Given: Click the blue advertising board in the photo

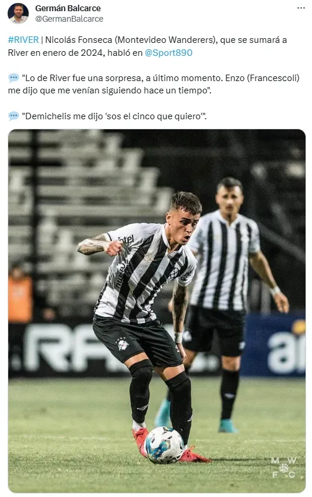Looking at the screenshot, I should [274, 345].
